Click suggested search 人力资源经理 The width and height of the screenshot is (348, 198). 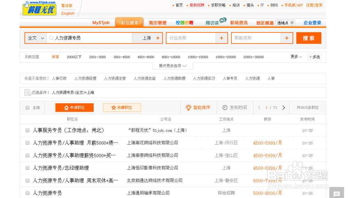pos(85,78)
